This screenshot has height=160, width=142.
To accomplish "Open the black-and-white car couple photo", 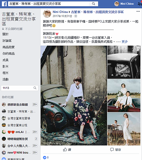I will pos(124,62).
